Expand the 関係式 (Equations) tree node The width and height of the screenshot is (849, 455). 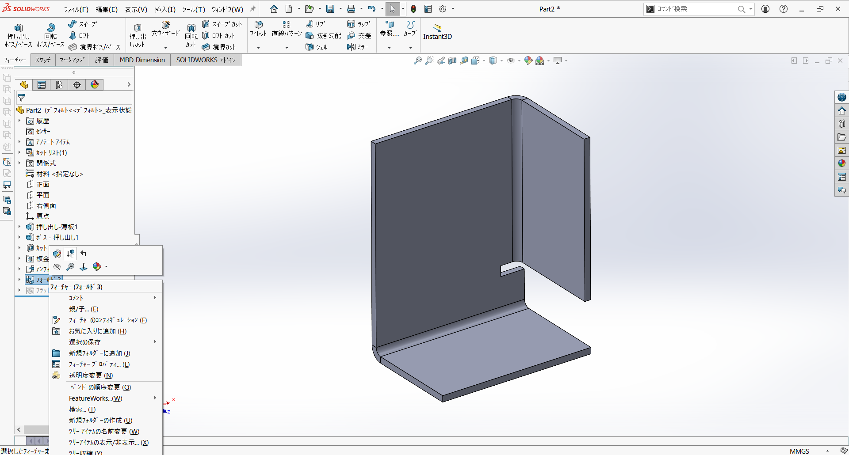19,163
